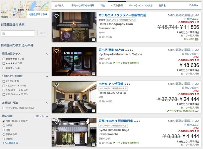Open photo gallery icon on Hotel Ethnography image

[93, 39]
